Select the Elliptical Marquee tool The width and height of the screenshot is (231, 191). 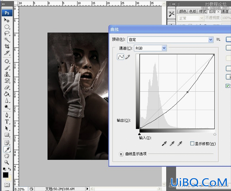(x=7, y=27)
